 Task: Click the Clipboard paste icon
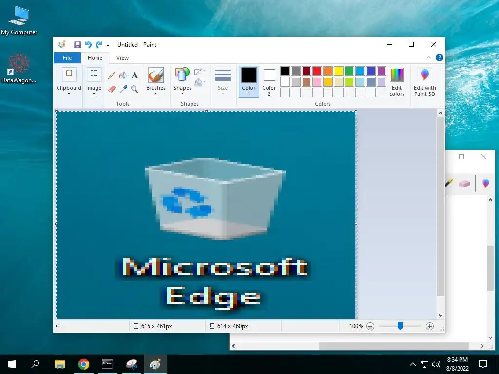coord(69,75)
